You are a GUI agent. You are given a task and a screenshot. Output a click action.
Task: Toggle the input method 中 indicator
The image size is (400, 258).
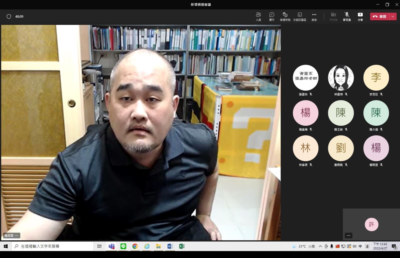pyautogui.click(x=360, y=246)
